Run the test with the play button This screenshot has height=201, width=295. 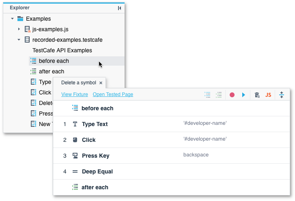tap(243, 95)
